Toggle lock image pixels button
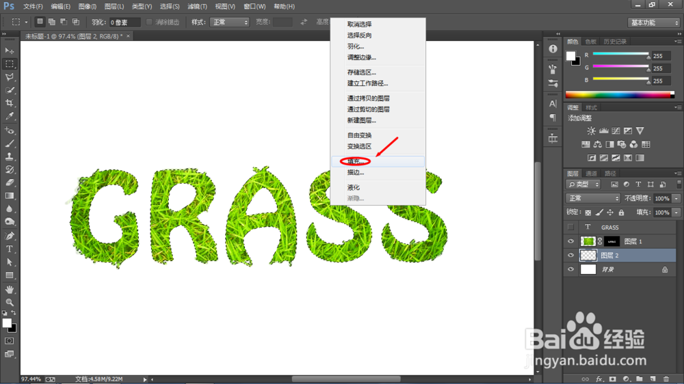The height and width of the screenshot is (384, 684). click(599, 212)
